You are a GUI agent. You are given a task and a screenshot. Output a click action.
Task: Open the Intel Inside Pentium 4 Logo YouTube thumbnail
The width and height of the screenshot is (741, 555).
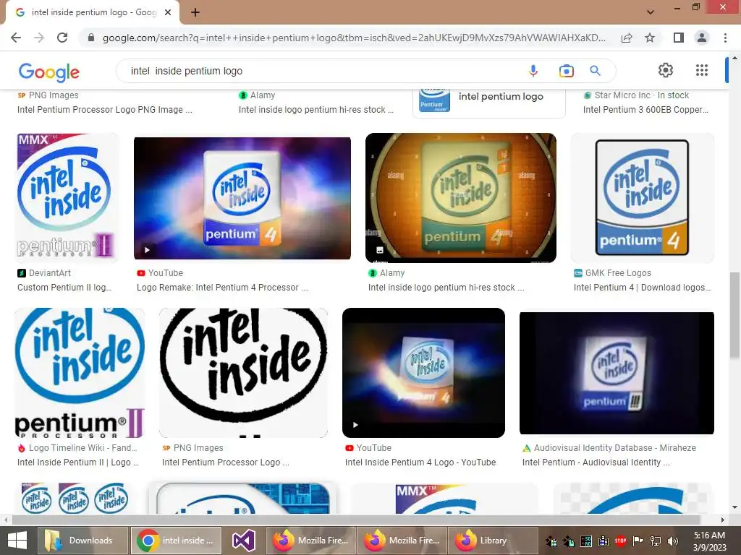423,373
